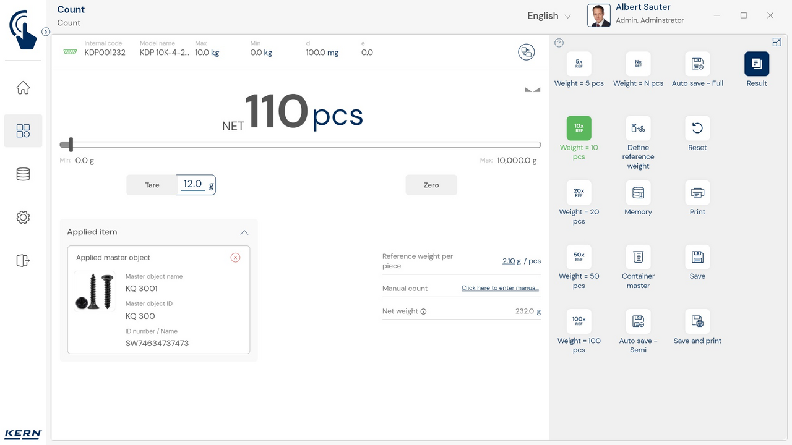
Task: Click the Print icon
Action: (x=697, y=193)
